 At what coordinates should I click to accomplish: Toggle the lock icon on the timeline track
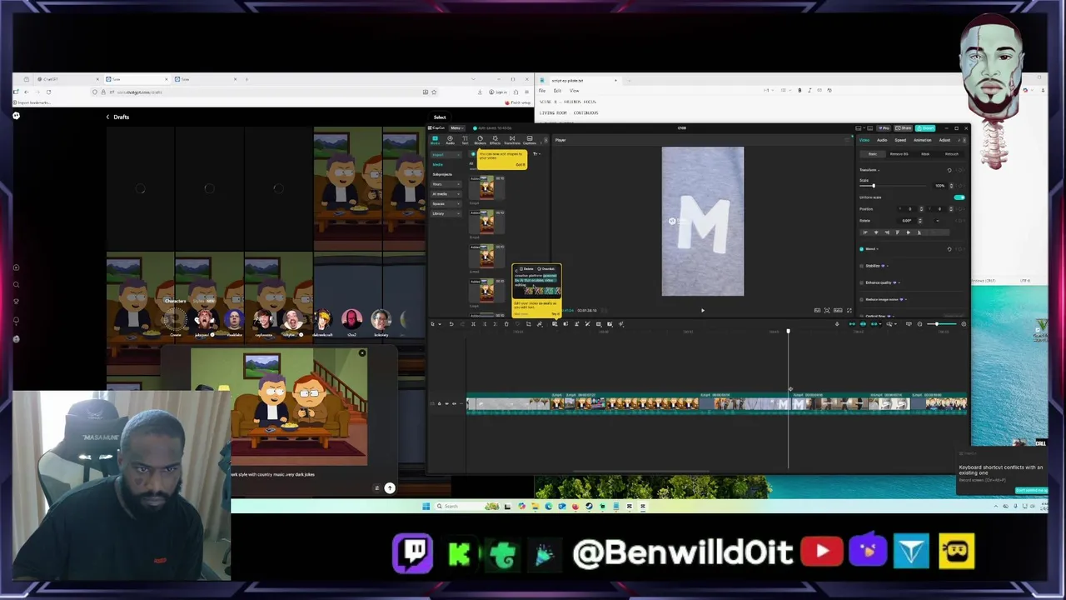click(439, 403)
